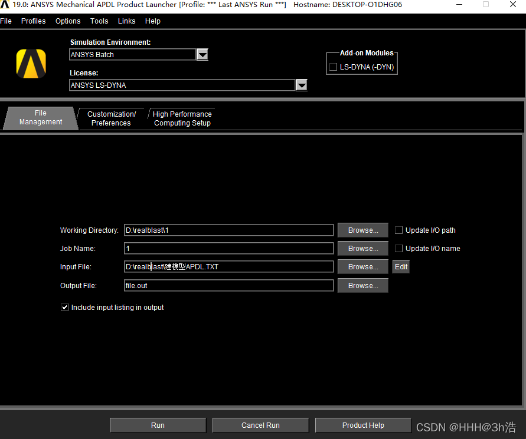Click Edit next to Input File

401,267
